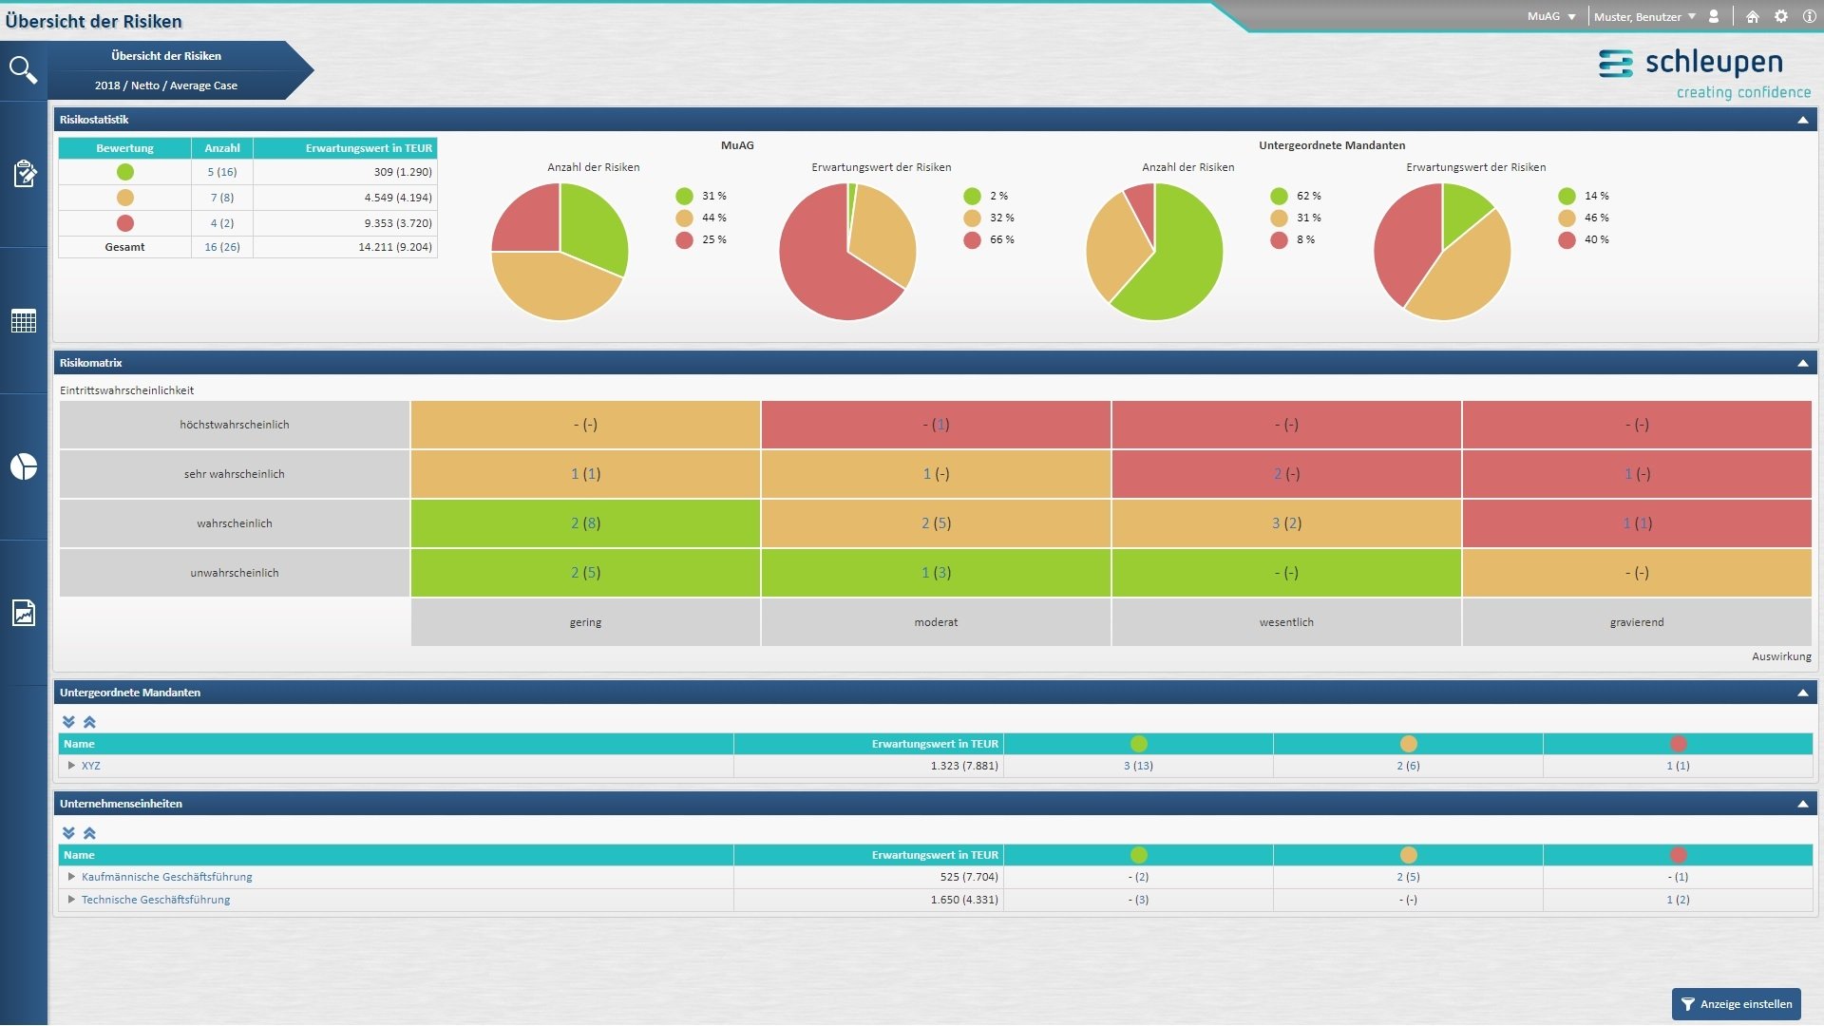This screenshot has height=1026, width=1824.
Task: Open the clipboard edit icon in sidebar
Action: [24, 174]
